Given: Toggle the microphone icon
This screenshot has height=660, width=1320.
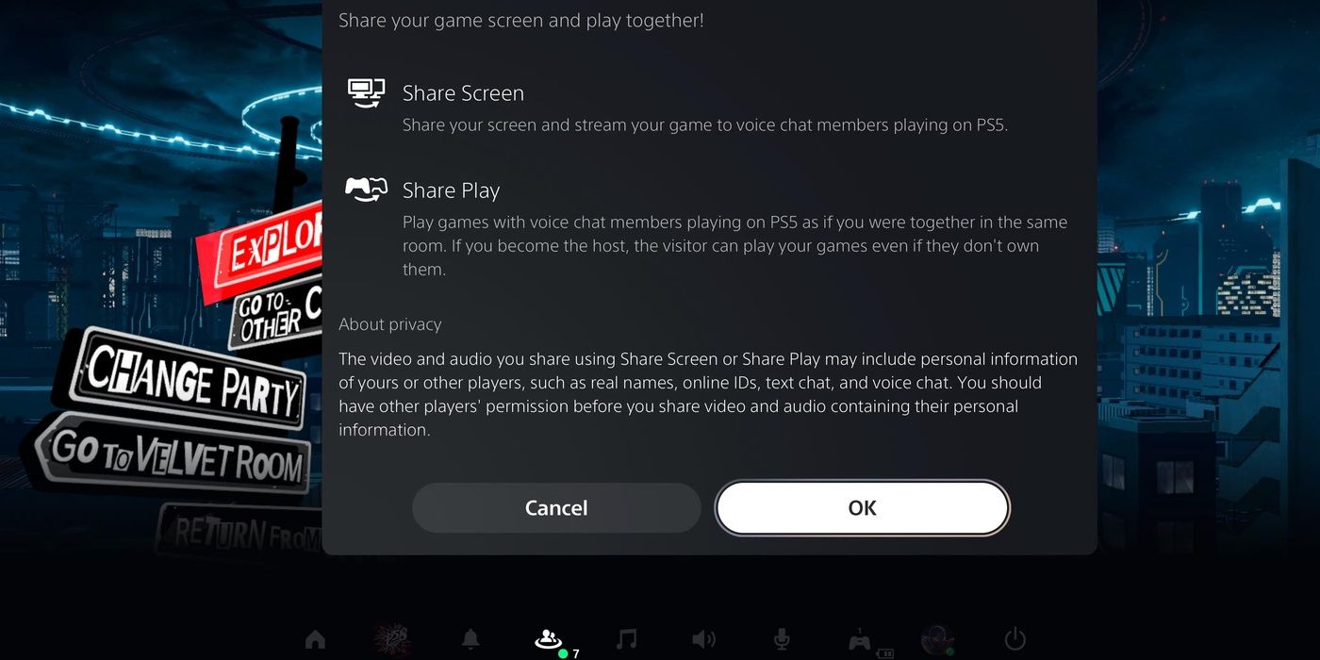Looking at the screenshot, I should (782, 639).
